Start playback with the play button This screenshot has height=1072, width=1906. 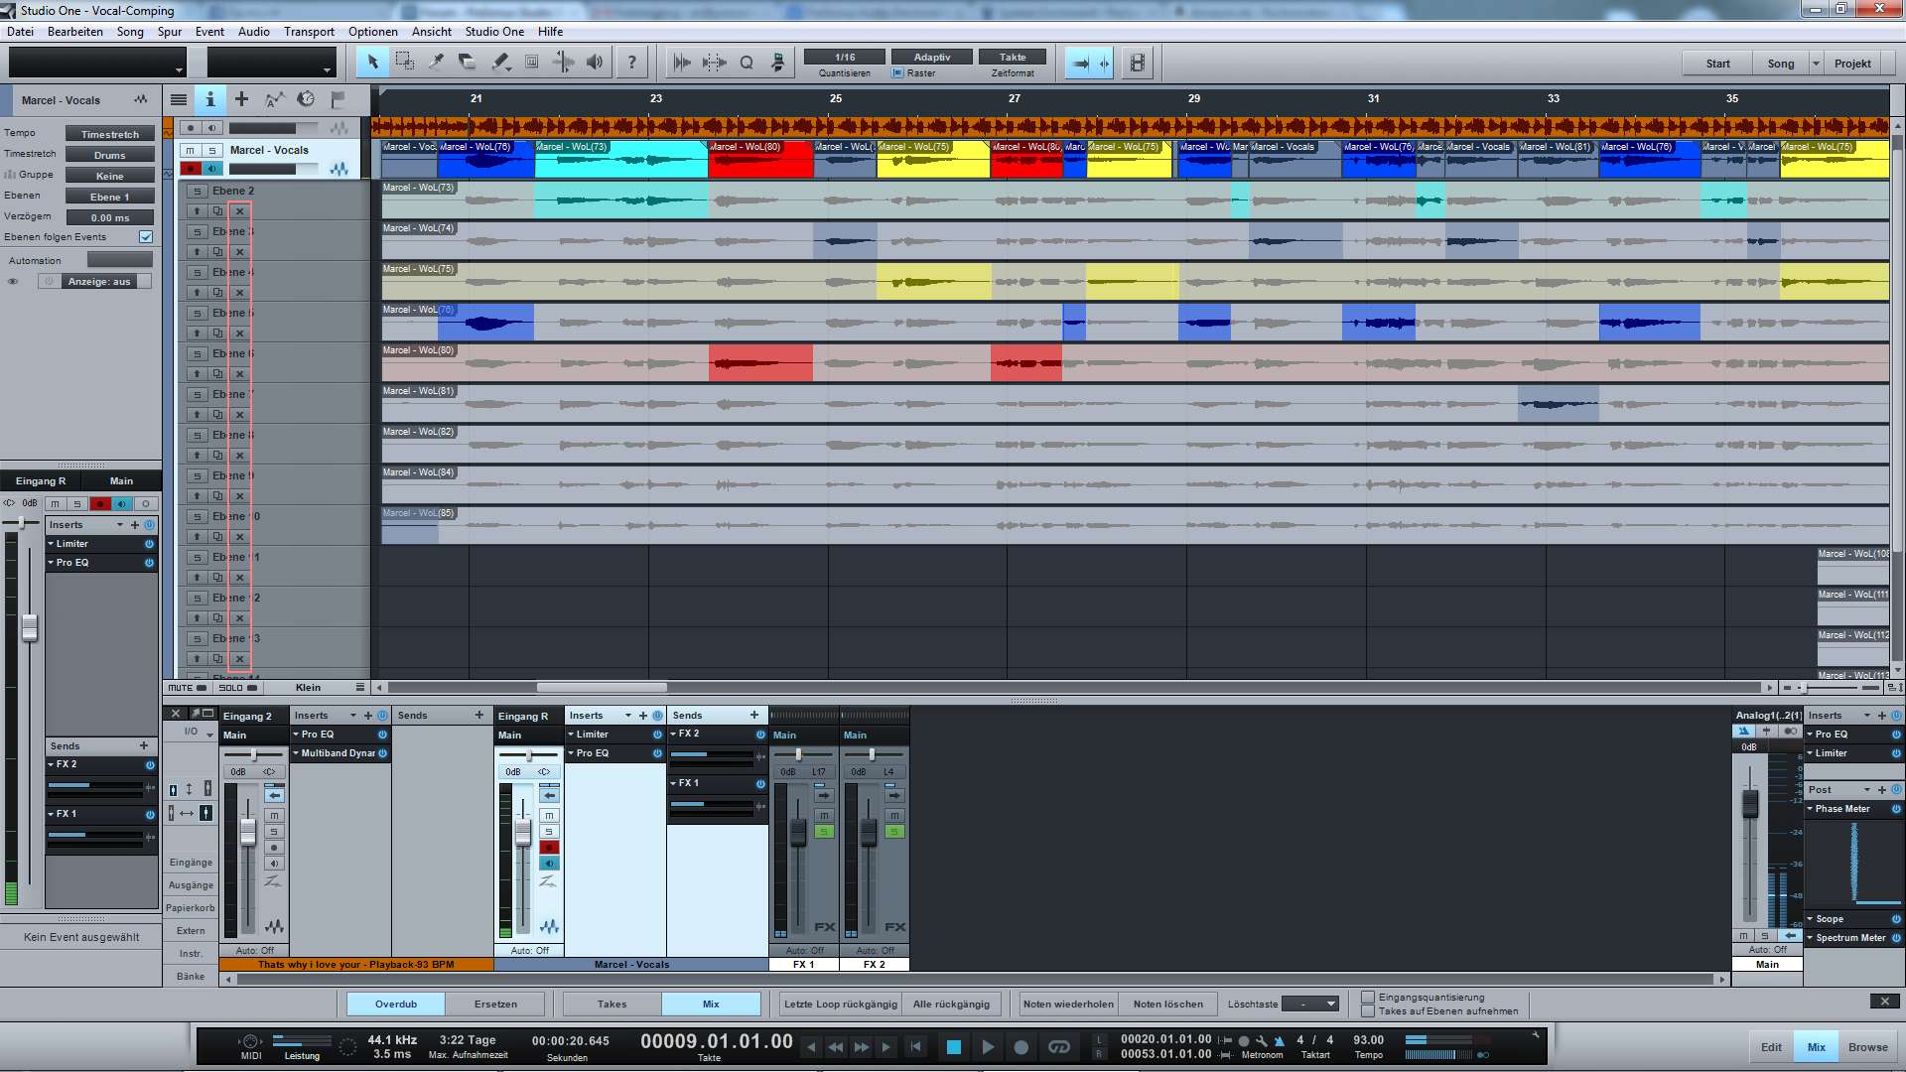[x=988, y=1047]
